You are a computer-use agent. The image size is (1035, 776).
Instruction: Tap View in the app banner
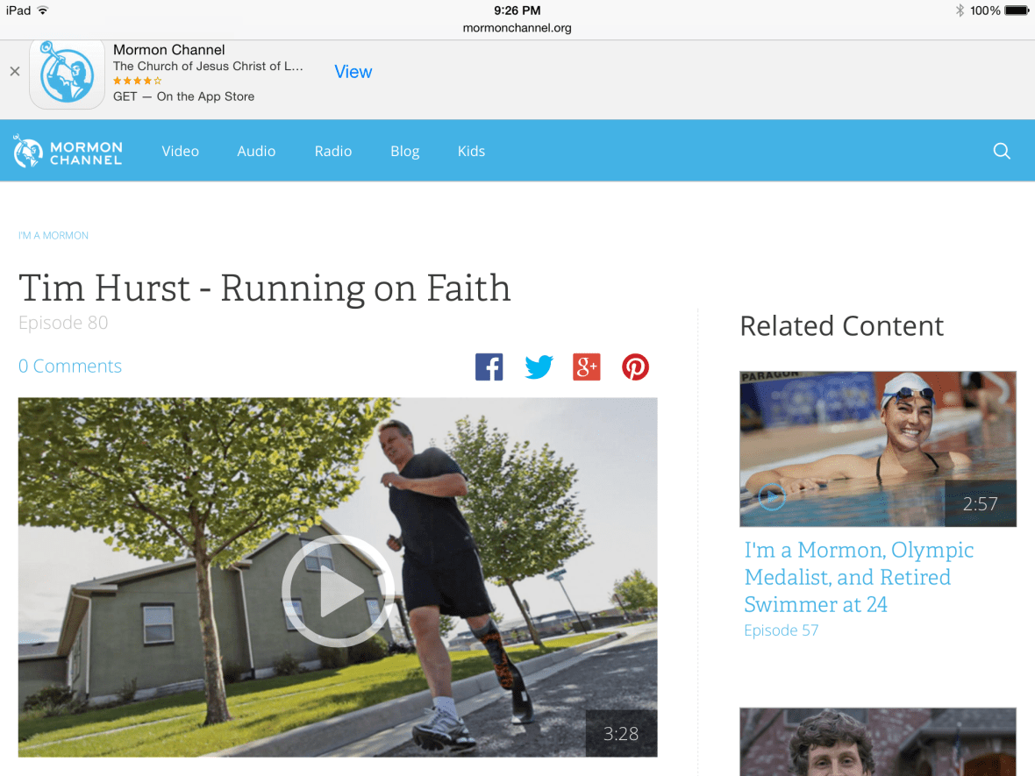coord(353,71)
